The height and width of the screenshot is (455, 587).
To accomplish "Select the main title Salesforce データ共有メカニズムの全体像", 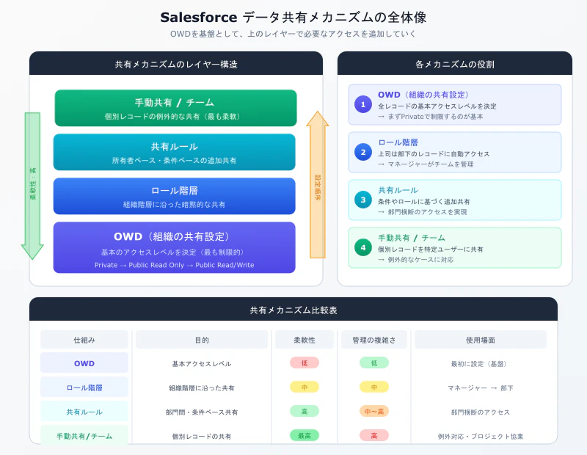I will pos(293,17).
